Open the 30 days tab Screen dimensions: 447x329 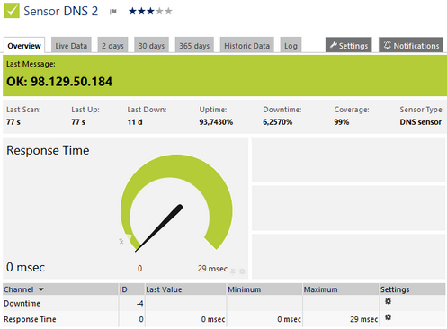point(151,45)
